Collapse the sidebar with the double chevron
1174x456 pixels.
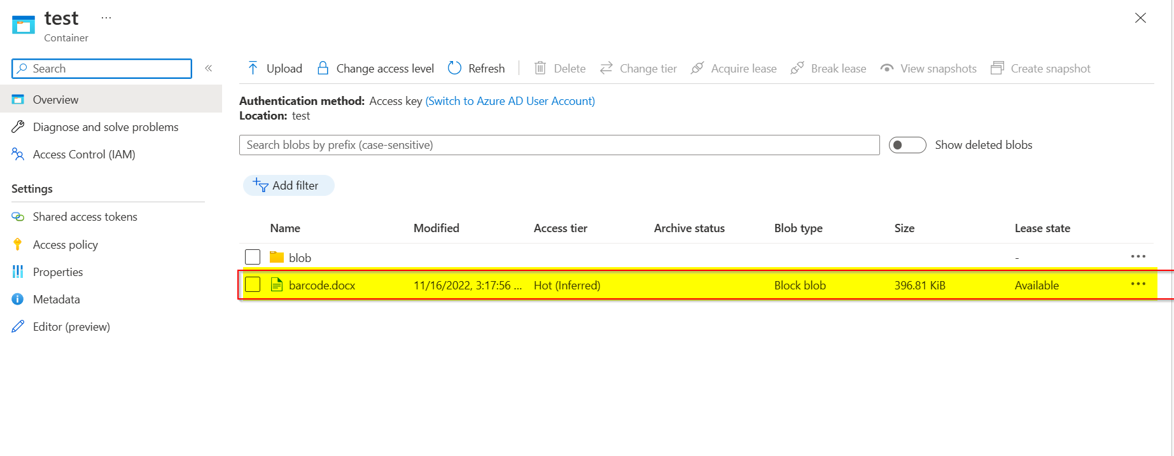pos(208,68)
